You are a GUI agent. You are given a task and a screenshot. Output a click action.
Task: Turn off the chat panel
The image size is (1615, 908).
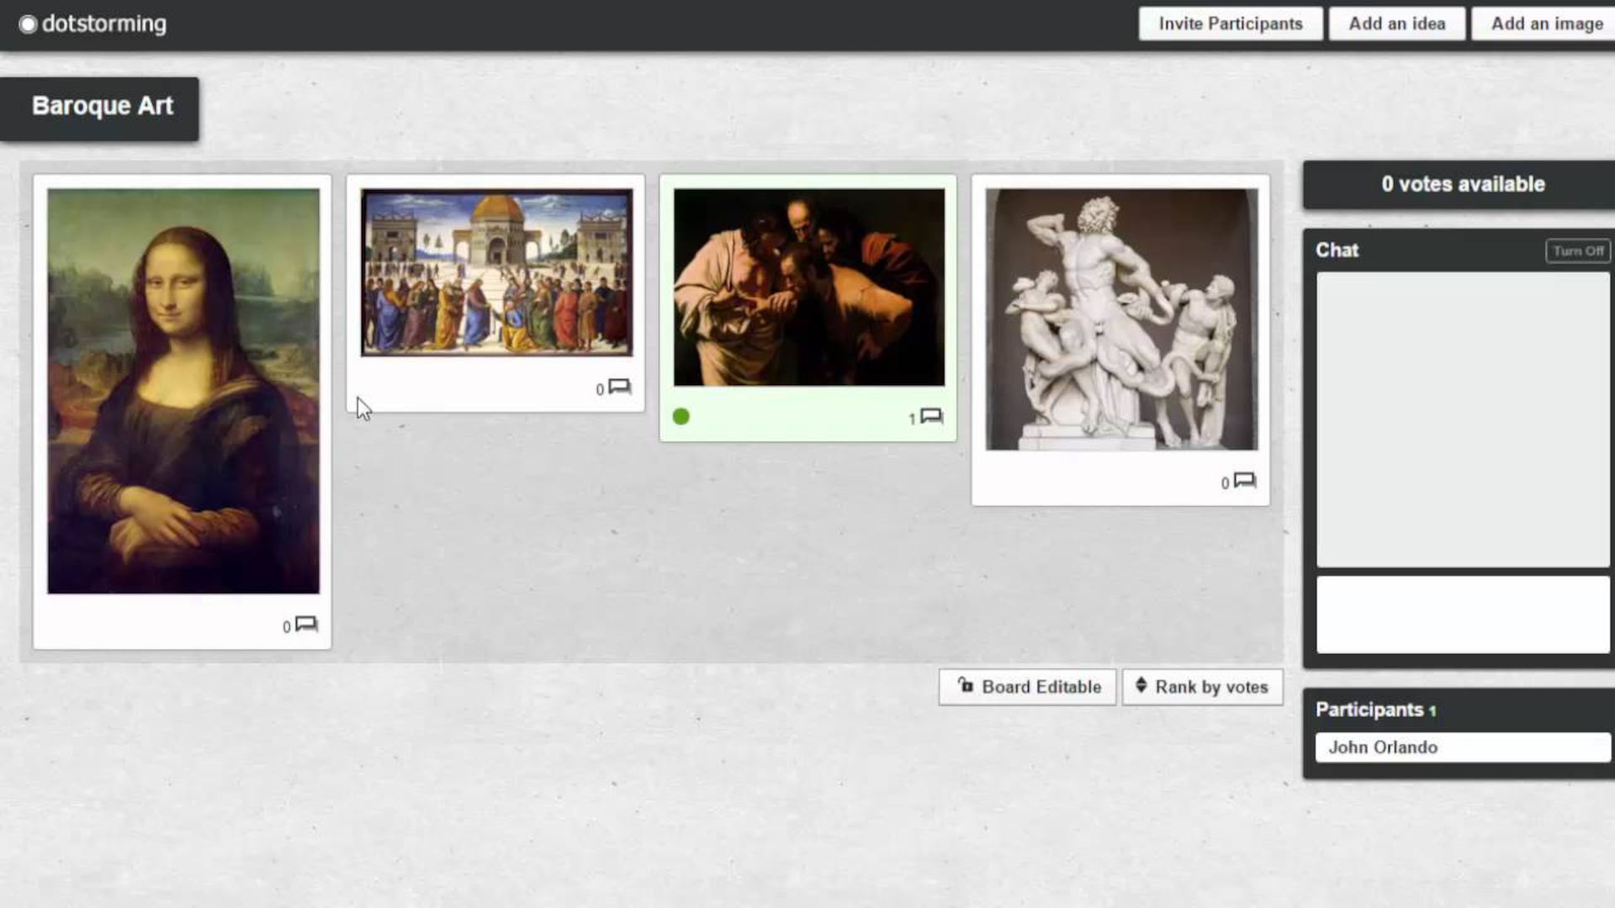point(1577,251)
